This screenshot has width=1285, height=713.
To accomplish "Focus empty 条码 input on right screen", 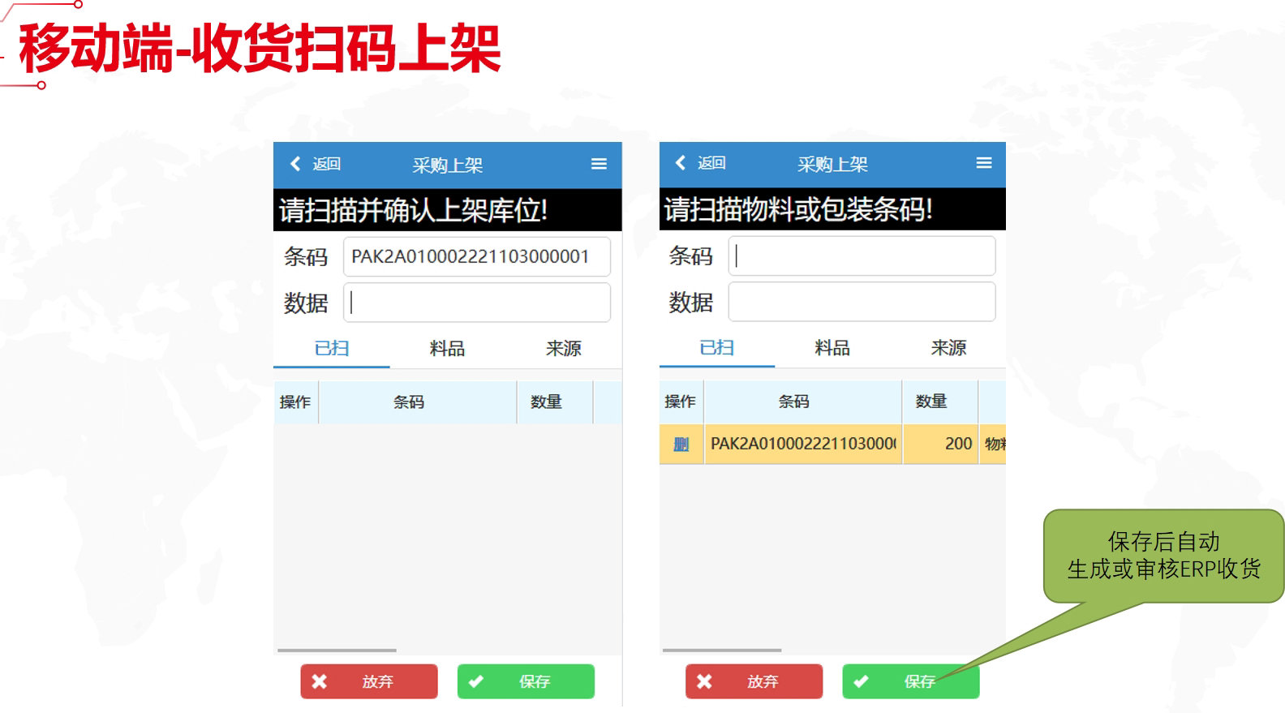I will (862, 256).
